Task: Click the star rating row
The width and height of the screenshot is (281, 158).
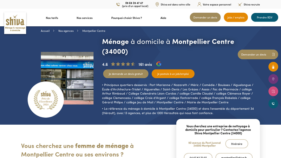Action: [x=123, y=64]
